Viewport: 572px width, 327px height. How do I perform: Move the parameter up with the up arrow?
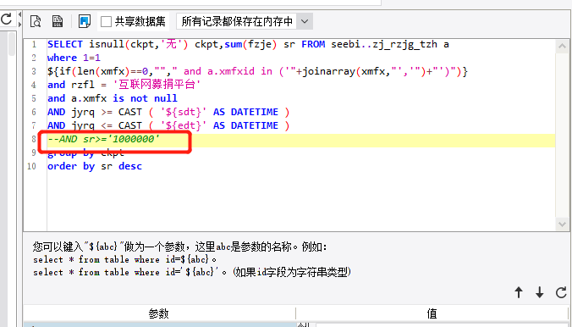click(x=519, y=292)
